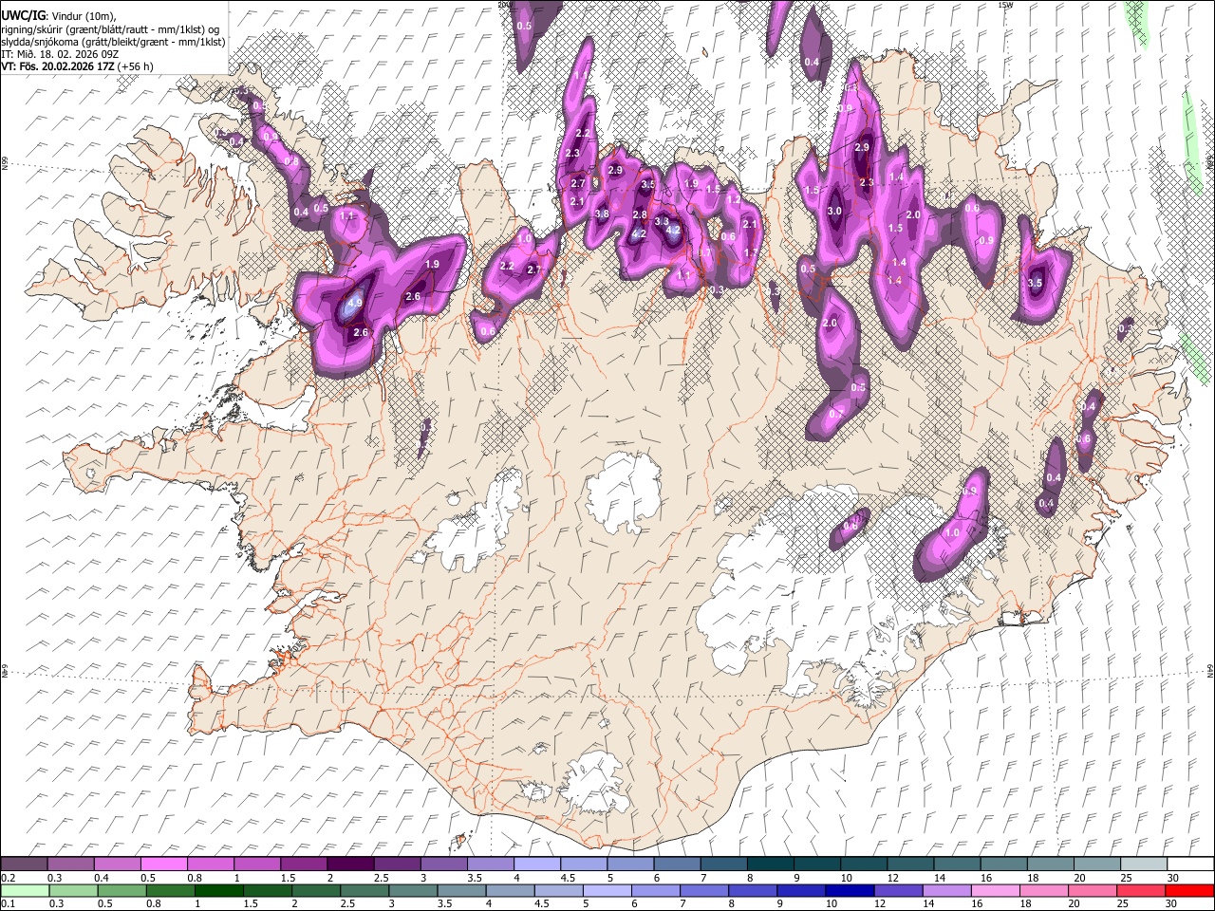Click the 4.9 peak precipitation value
The height and width of the screenshot is (911, 1215).
[x=355, y=304]
